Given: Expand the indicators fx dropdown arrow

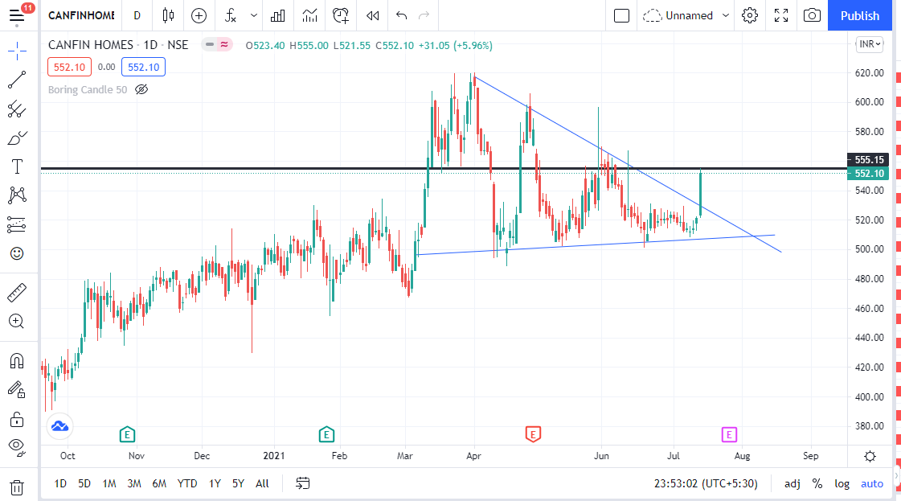Looking at the screenshot, I should pyautogui.click(x=254, y=15).
